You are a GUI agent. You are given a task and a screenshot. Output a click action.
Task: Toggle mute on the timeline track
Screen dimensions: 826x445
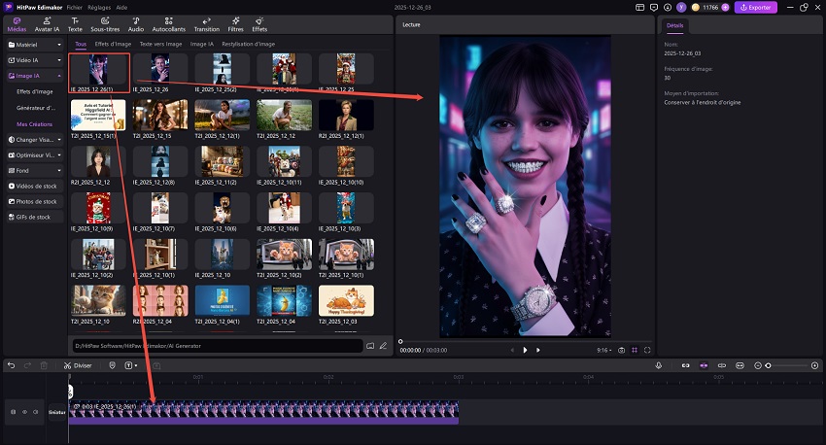pos(35,412)
